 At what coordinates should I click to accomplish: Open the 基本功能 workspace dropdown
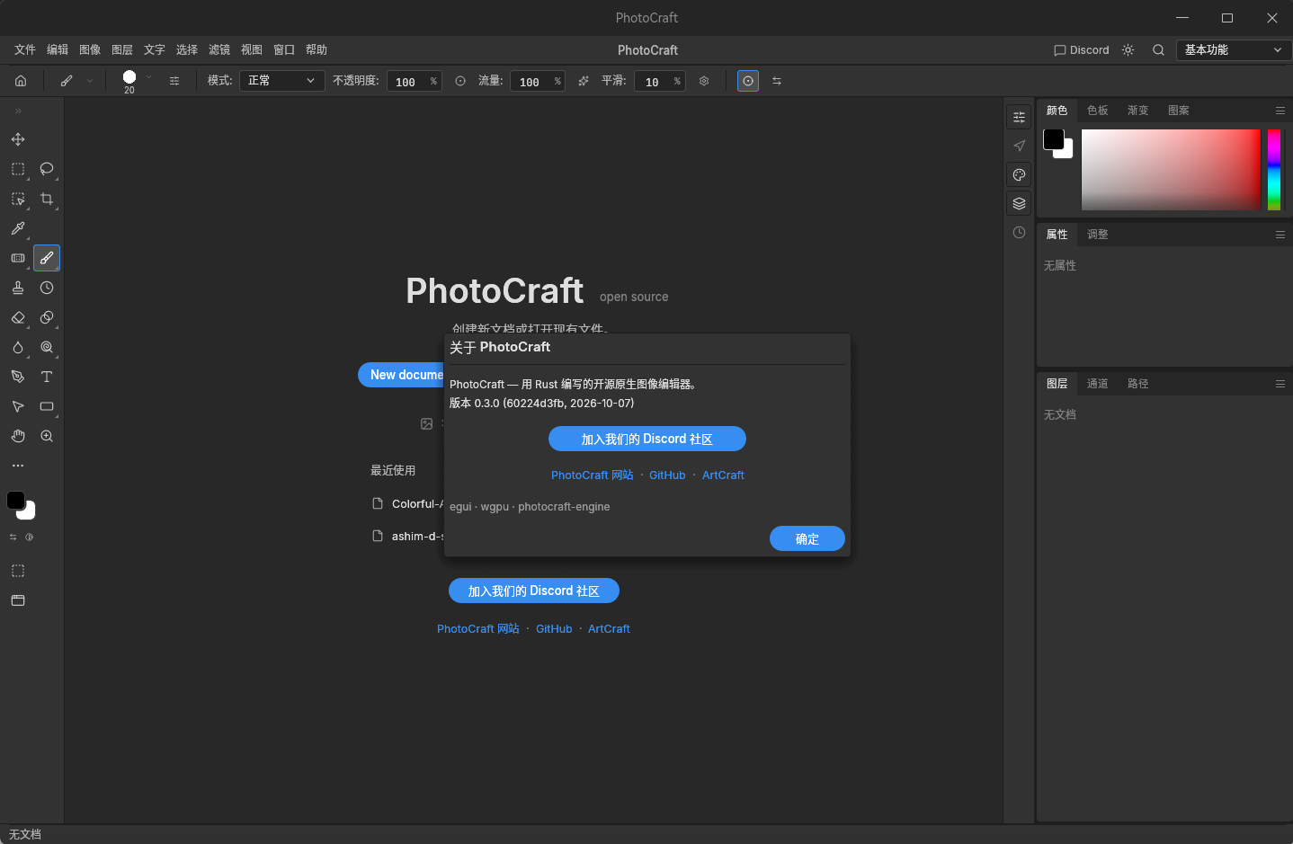[1234, 50]
